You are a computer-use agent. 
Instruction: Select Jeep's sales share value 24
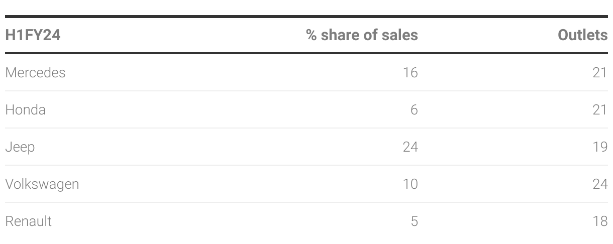point(410,147)
